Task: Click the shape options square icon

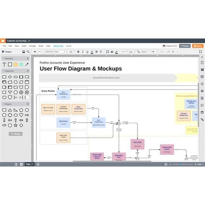Action: pos(108,51)
